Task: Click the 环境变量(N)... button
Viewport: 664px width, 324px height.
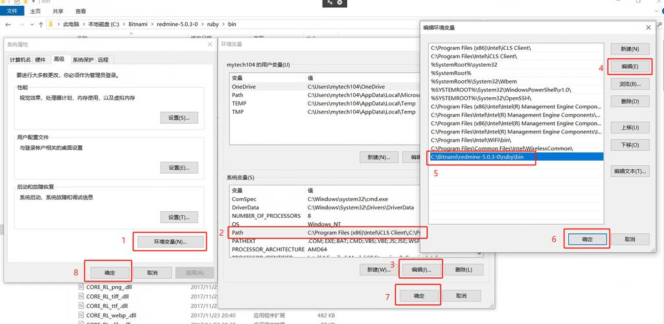Action: click(170, 242)
